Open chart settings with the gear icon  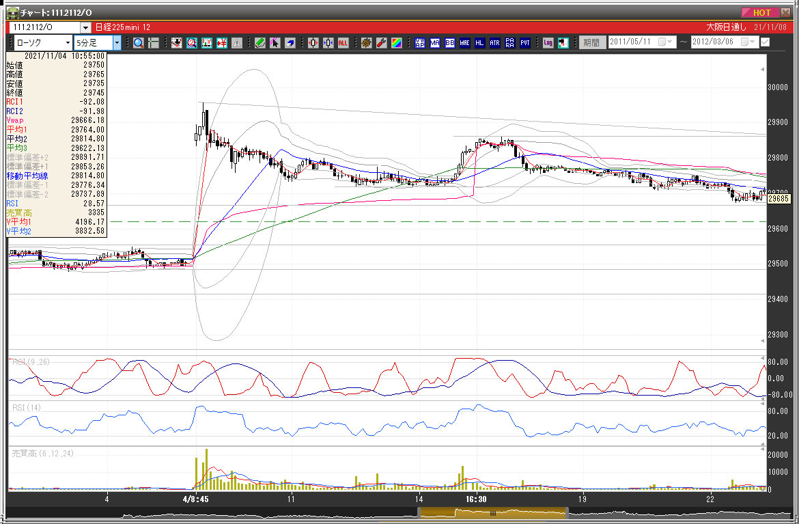pyautogui.click(x=366, y=43)
